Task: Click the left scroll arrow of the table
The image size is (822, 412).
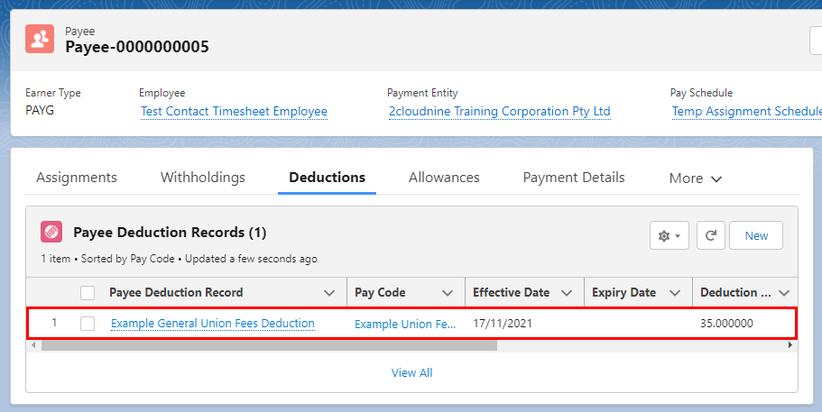Action: [34, 345]
